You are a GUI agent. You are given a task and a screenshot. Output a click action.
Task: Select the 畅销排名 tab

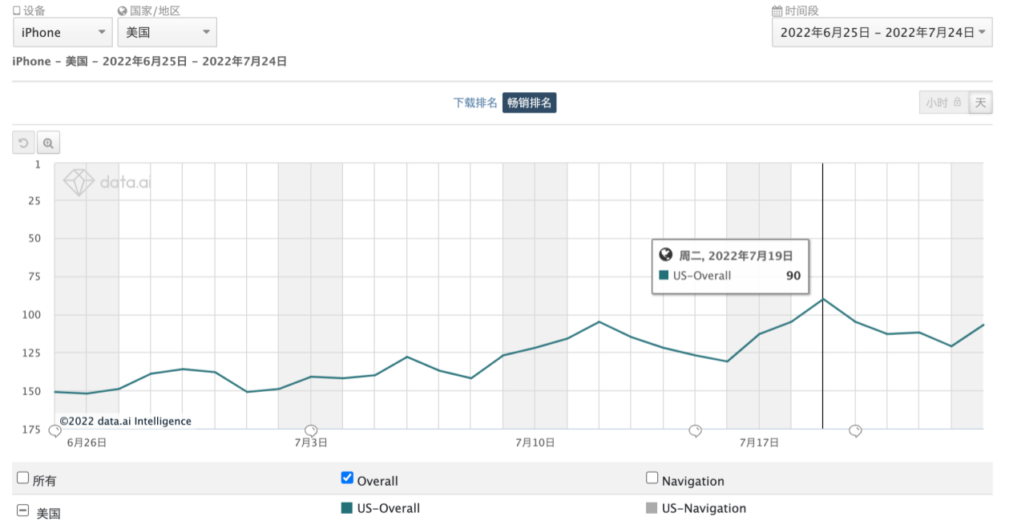(x=529, y=103)
